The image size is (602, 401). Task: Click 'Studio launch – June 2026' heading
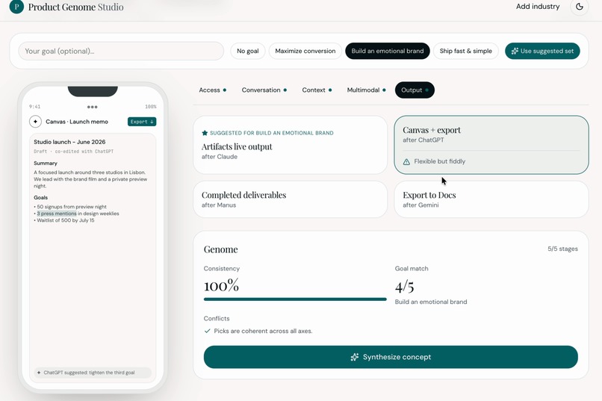point(69,142)
